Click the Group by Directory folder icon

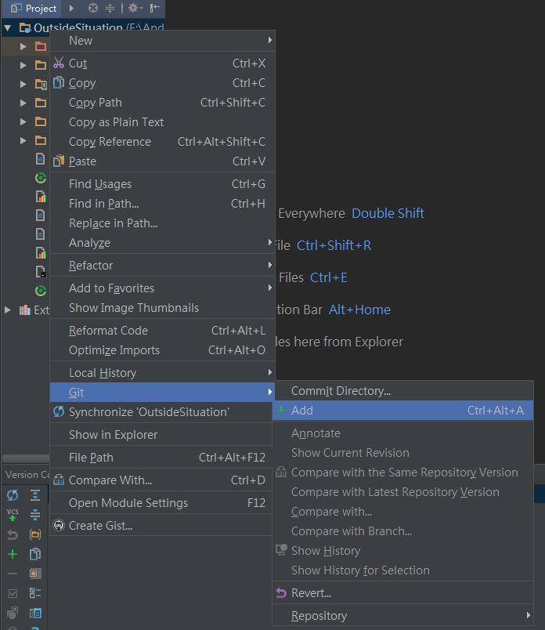[35, 534]
